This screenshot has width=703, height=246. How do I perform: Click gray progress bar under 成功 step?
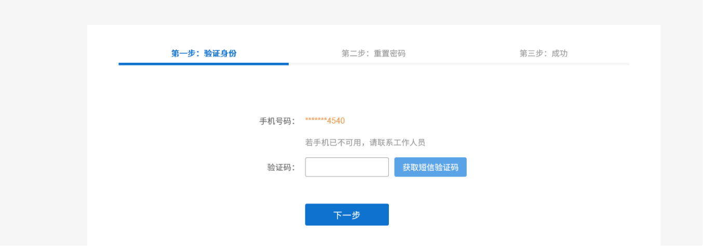click(x=544, y=64)
